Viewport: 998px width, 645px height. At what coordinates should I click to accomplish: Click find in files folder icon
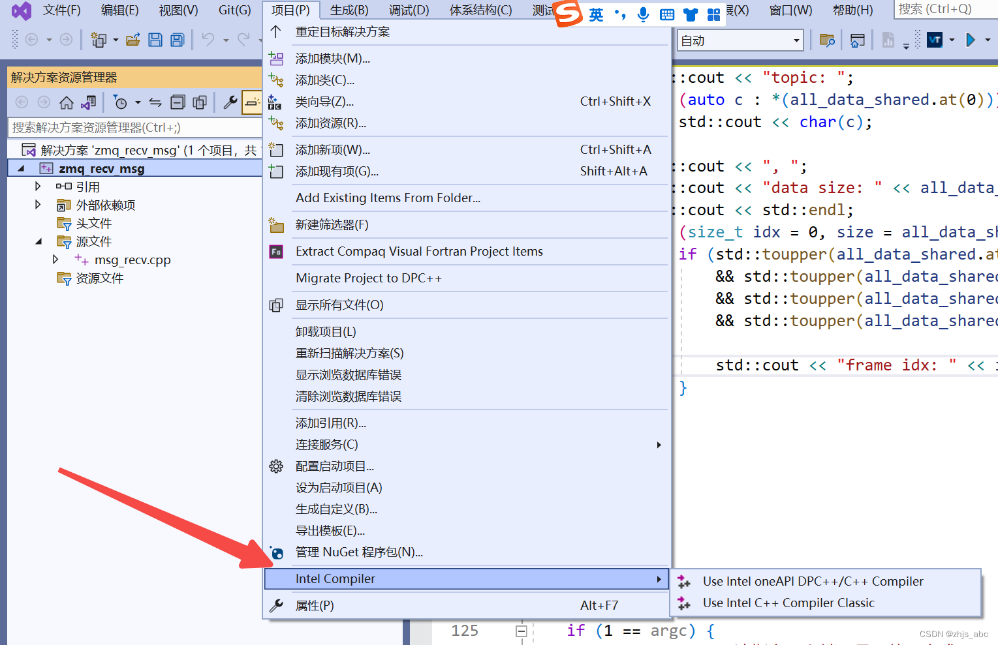click(x=827, y=40)
